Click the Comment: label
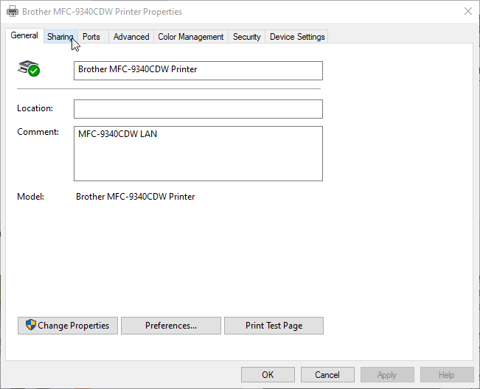This screenshot has width=480, height=389. pos(38,132)
